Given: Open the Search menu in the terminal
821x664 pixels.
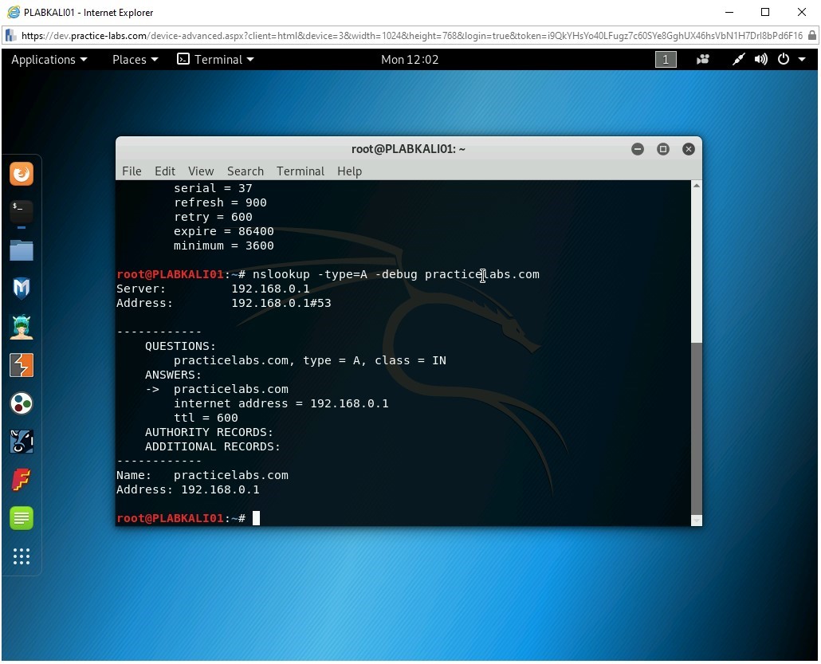Looking at the screenshot, I should (245, 171).
